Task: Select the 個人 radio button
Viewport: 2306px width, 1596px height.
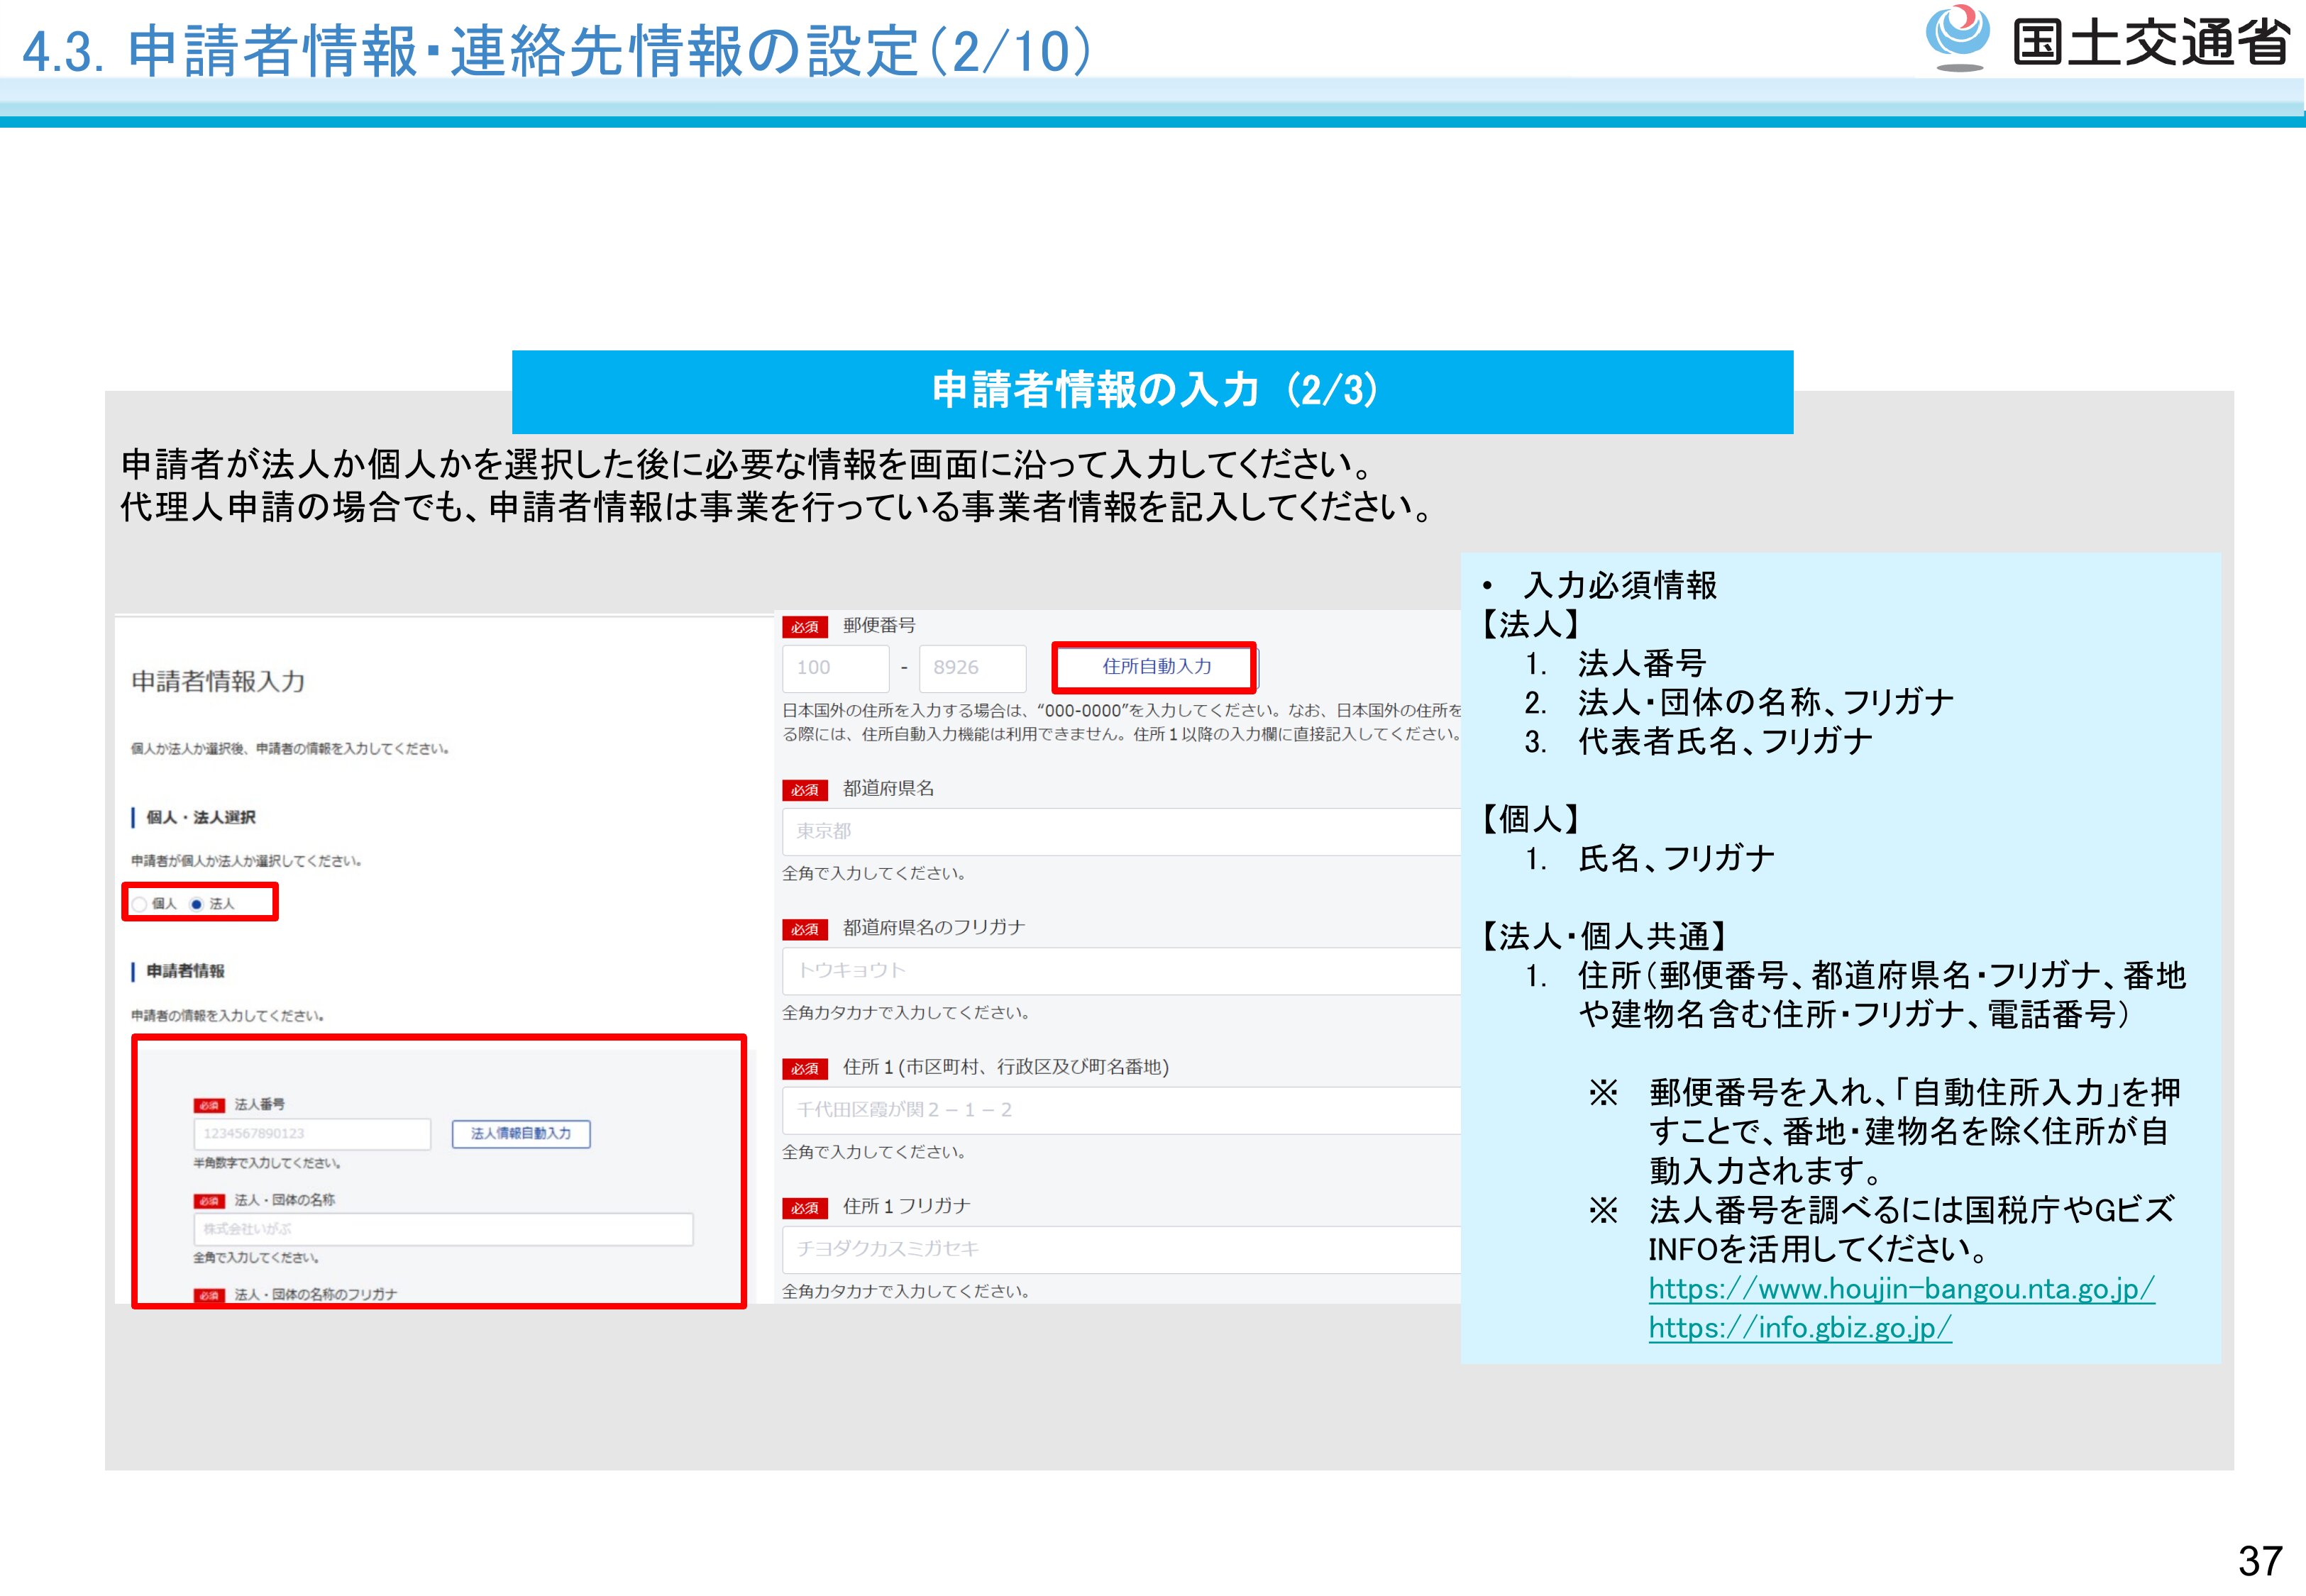Action: (x=140, y=904)
